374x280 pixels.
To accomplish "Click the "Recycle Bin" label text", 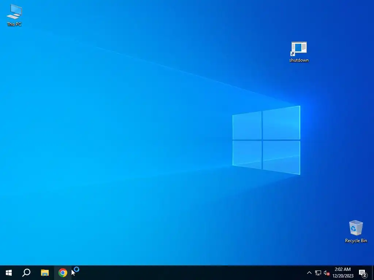I will [356, 241].
